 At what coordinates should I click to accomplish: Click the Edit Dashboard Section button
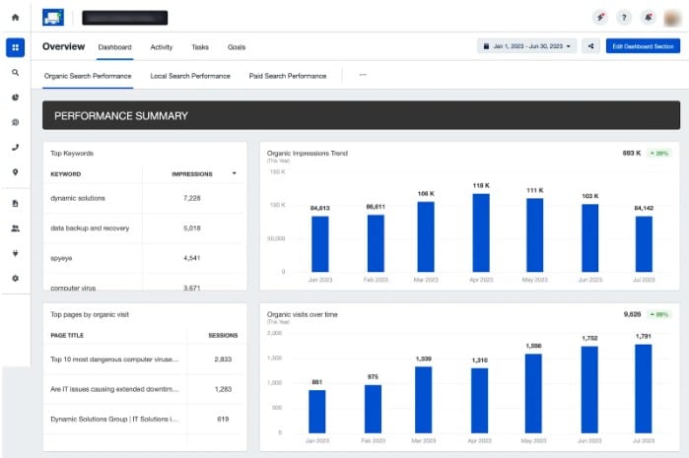click(643, 46)
